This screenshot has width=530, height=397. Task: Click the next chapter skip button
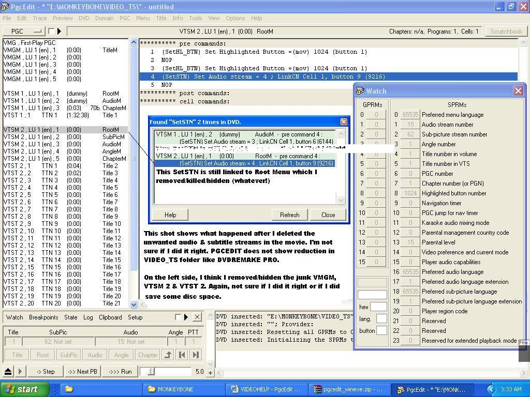(x=196, y=355)
